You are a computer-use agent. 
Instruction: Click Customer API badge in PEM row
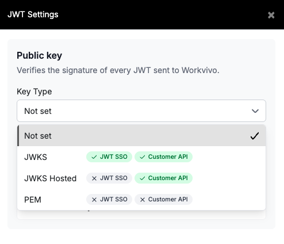point(163,199)
